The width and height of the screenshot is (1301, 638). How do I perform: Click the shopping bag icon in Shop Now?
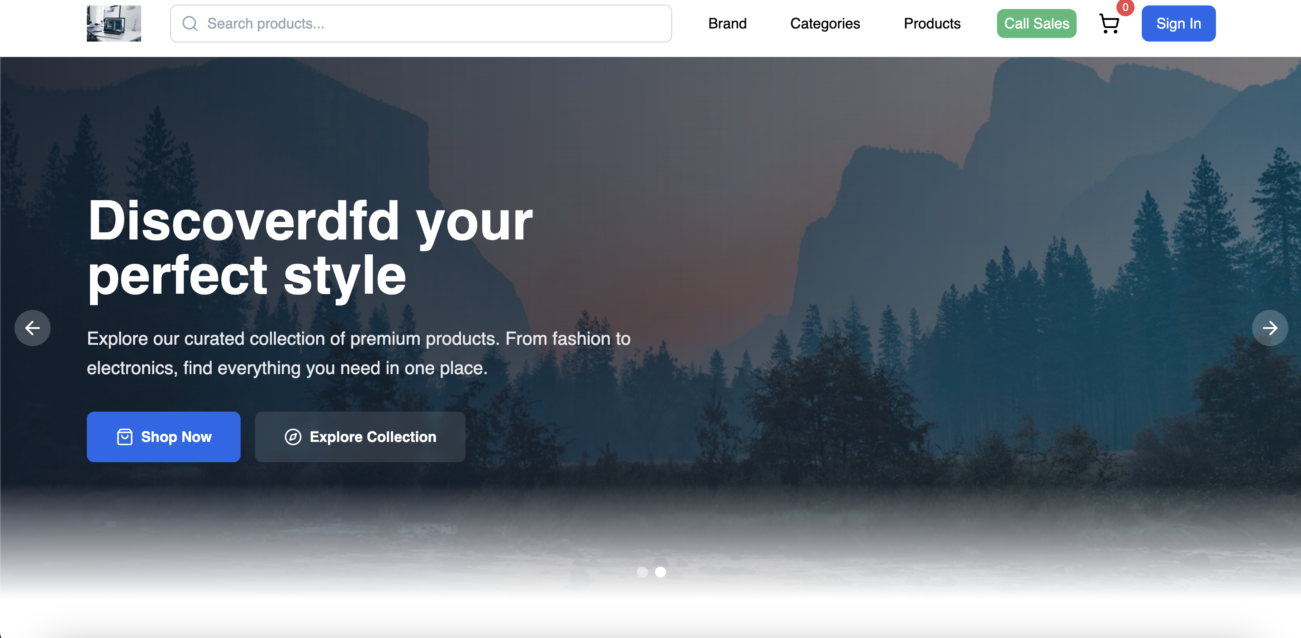pyautogui.click(x=125, y=437)
